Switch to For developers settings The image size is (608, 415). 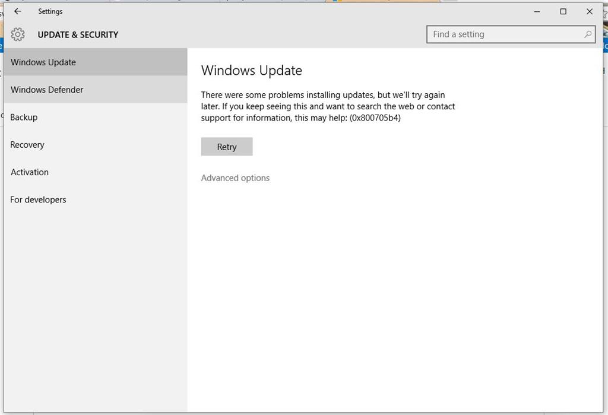(96, 199)
